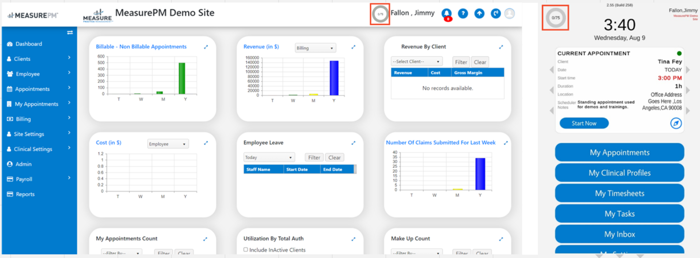Click the MeasurePM logo at top left
Image resolution: width=700 pixels, height=258 pixels.
(x=33, y=15)
